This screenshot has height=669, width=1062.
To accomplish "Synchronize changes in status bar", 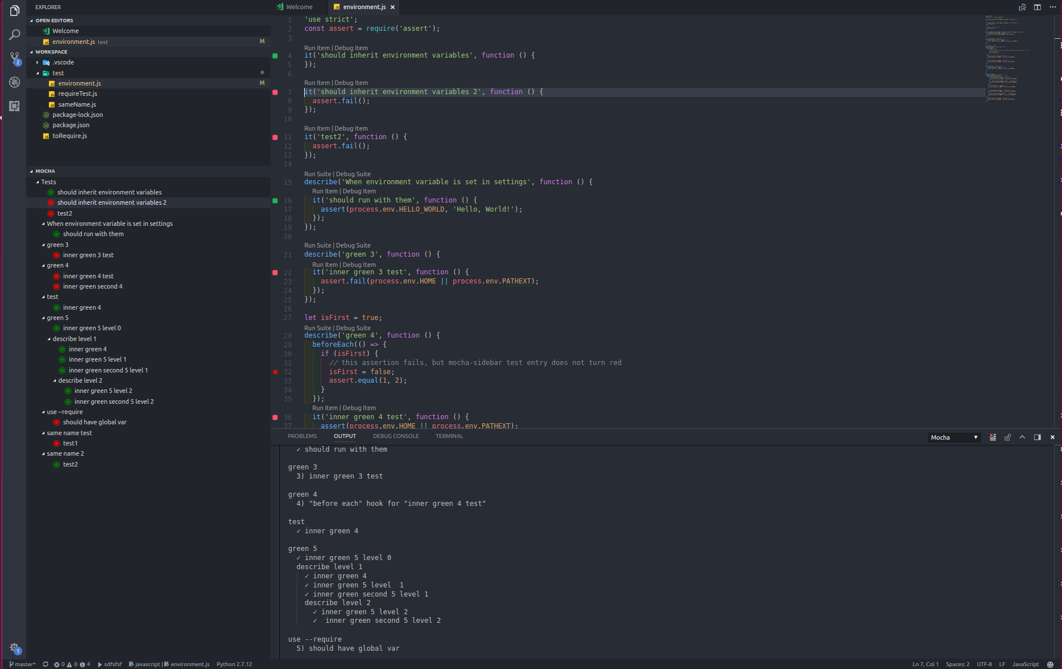I will (x=46, y=664).
